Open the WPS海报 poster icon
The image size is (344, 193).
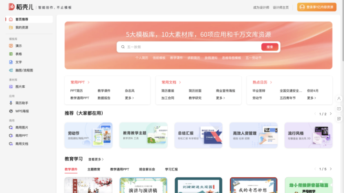(11, 111)
